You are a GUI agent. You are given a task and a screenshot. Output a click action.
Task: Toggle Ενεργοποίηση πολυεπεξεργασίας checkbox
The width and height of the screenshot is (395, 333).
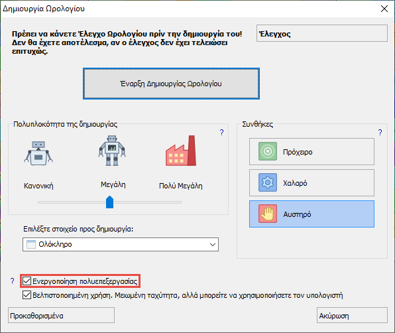pos(27,281)
